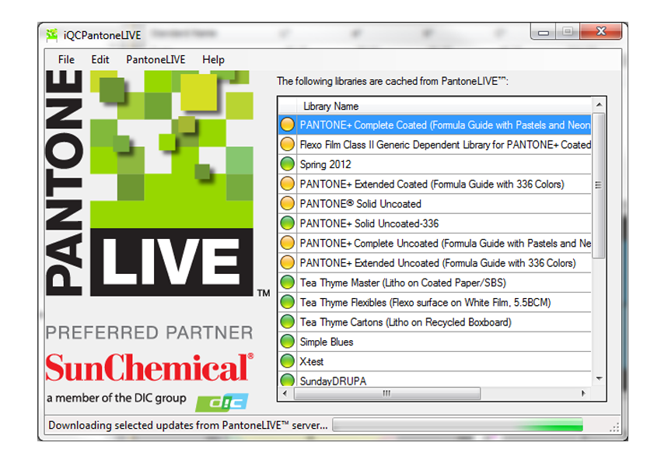The width and height of the screenshot is (661, 467).
Task: Click green status icon next to X-test
Action: pyautogui.click(x=287, y=361)
